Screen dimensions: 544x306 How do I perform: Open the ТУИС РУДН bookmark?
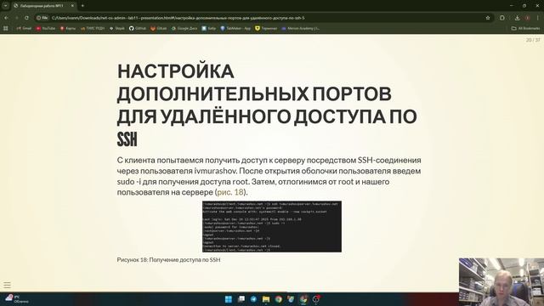(93, 28)
